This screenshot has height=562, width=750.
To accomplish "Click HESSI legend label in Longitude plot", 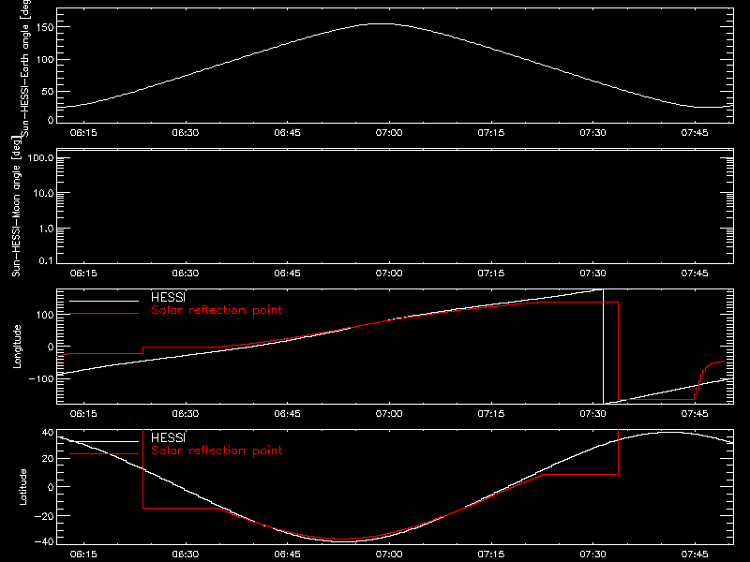I will [168, 297].
